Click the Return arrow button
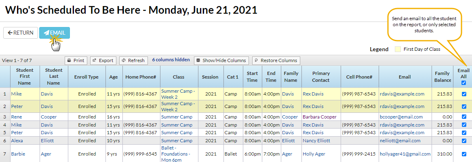The image size is (472, 162). point(21,33)
